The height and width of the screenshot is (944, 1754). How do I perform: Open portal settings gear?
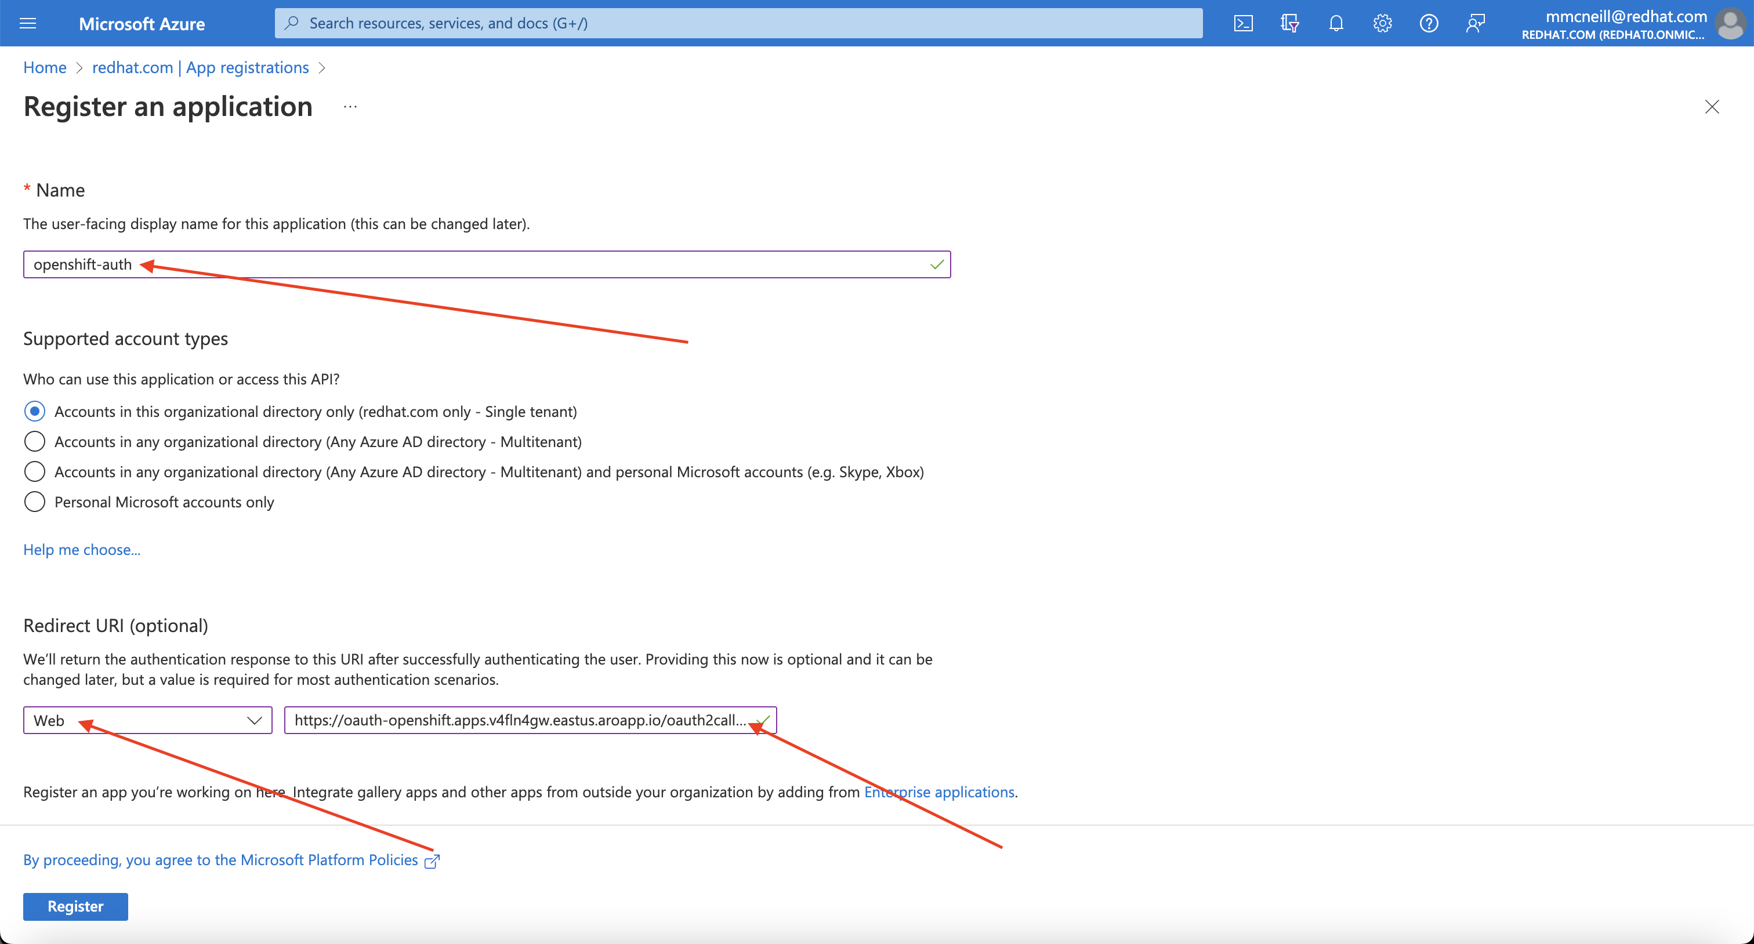coord(1382,23)
